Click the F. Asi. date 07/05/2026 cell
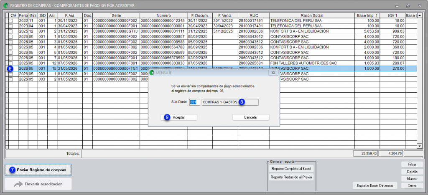Viewport: 428px width, 195px height. pyautogui.click(x=70, y=63)
